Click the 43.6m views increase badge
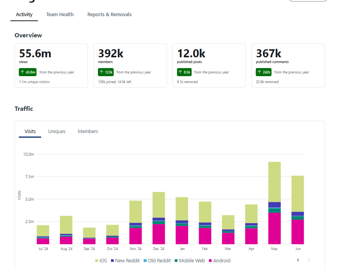351x270 pixels. (x=28, y=72)
